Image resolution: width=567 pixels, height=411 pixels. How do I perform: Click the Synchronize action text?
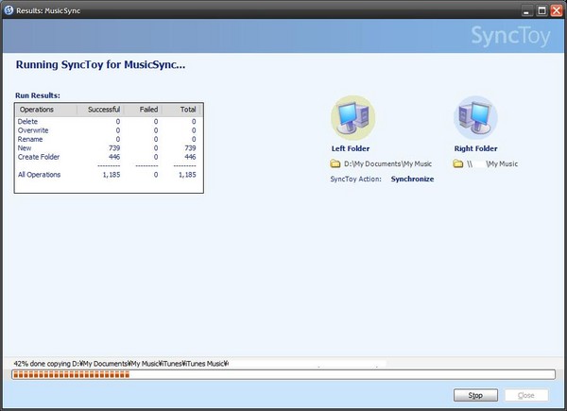tap(412, 179)
